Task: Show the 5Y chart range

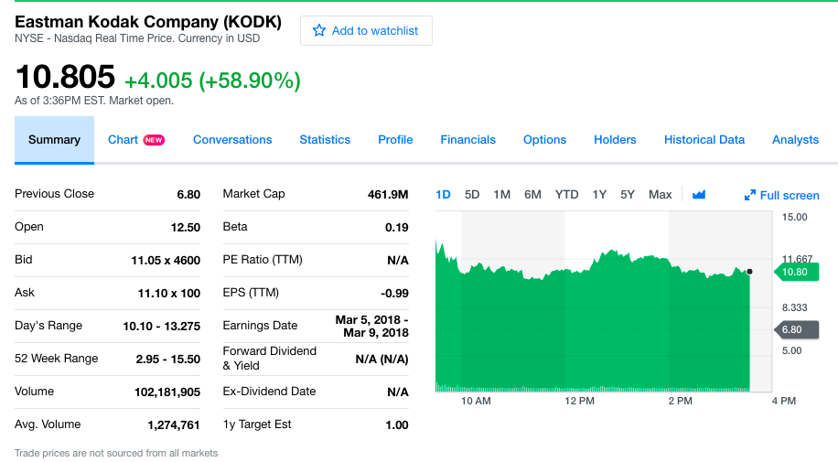Action: (x=628, y=194)
